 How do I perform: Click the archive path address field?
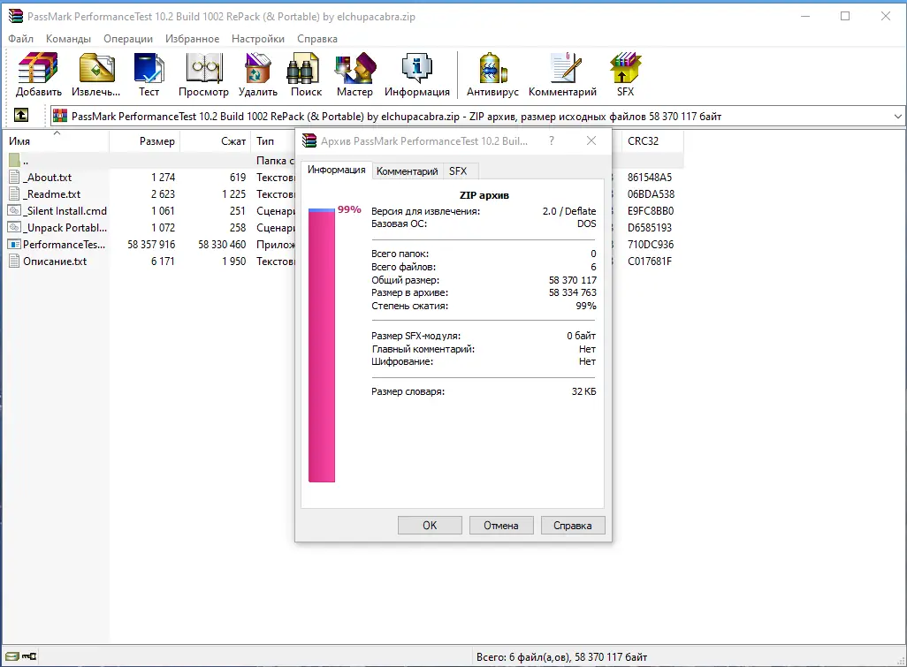pos(477,117)
